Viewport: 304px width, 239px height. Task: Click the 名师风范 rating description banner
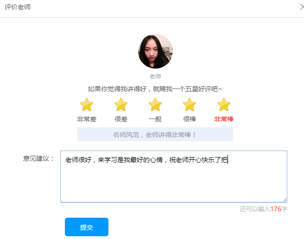point(155,135)
